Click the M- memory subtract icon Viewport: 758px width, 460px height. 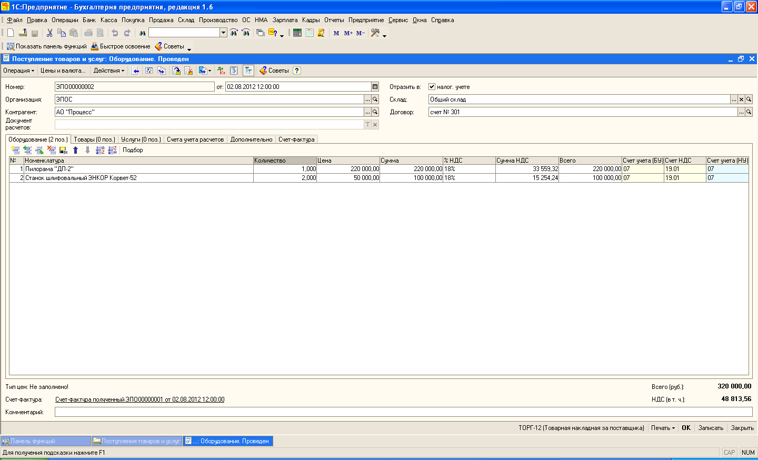click(x=361, y=33)
